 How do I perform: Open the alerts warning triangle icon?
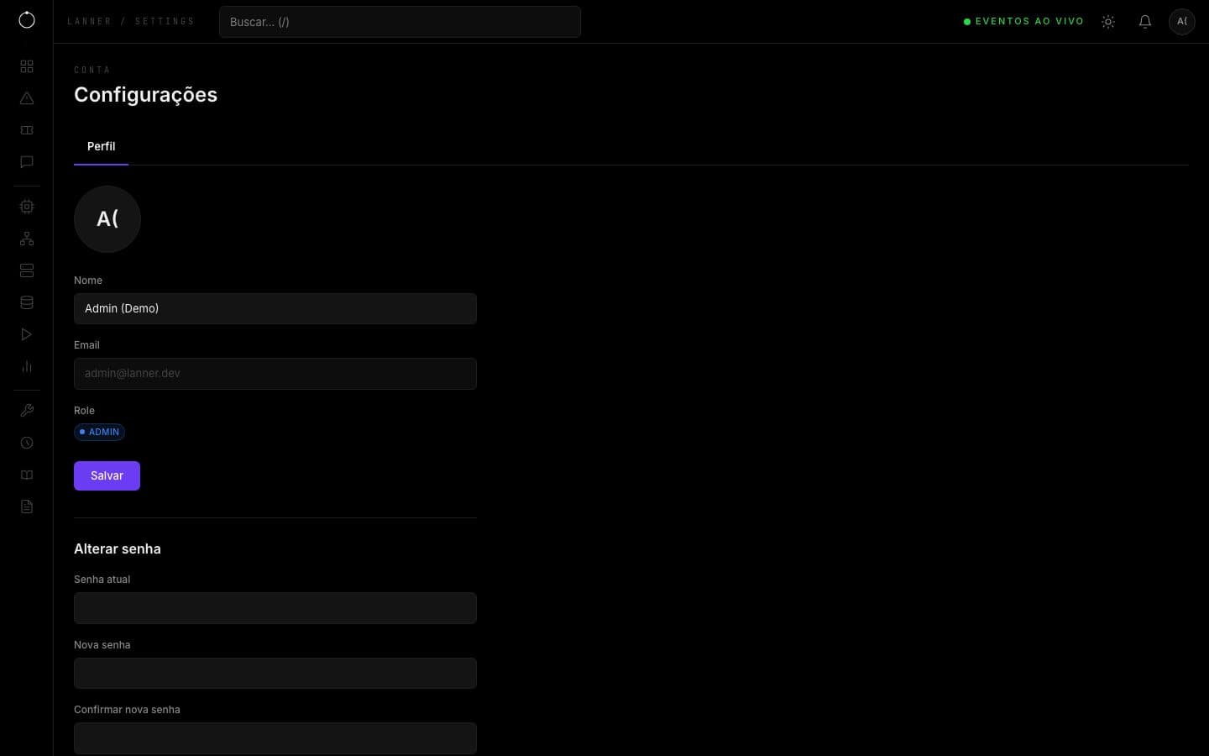(x=27, y=98)
